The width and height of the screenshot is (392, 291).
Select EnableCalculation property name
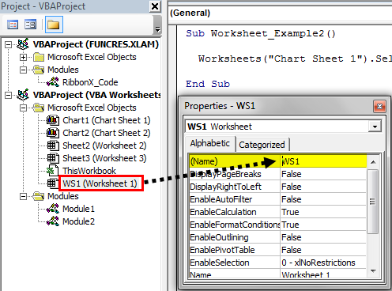[x=235, y=212]
